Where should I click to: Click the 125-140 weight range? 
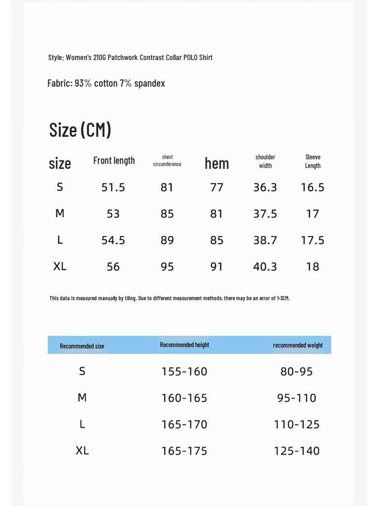click(297, 451)
